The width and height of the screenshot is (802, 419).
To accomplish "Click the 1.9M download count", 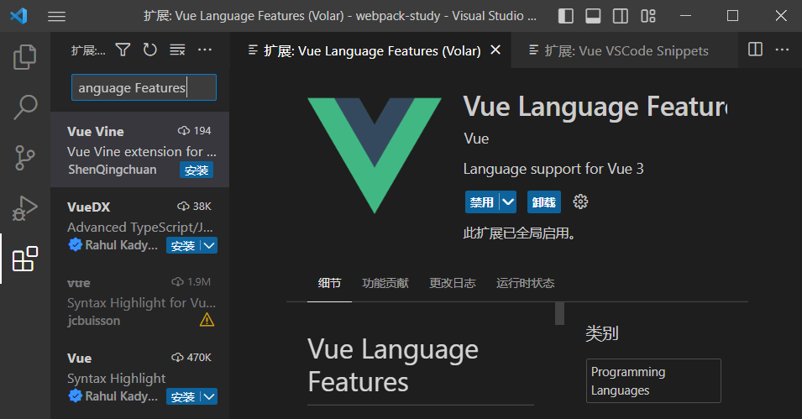I will 191,282.
